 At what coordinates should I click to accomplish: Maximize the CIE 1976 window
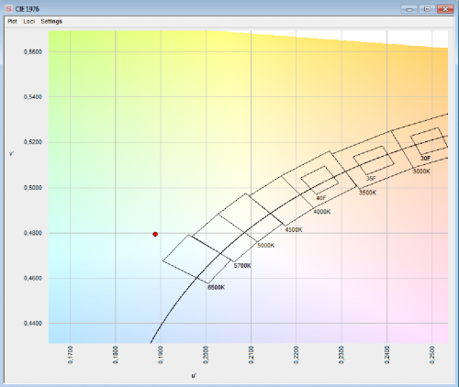pyautogui.click(x=427, y=9)
